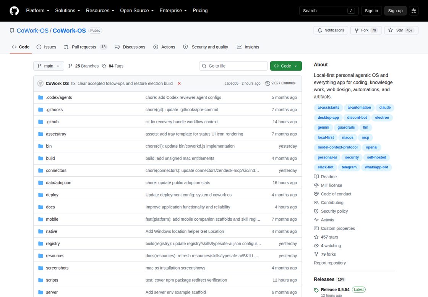Open the GitHub logo homepage

click(14, 11)
